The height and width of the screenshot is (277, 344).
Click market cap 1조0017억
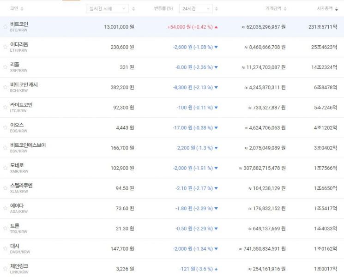pos(326,269)
